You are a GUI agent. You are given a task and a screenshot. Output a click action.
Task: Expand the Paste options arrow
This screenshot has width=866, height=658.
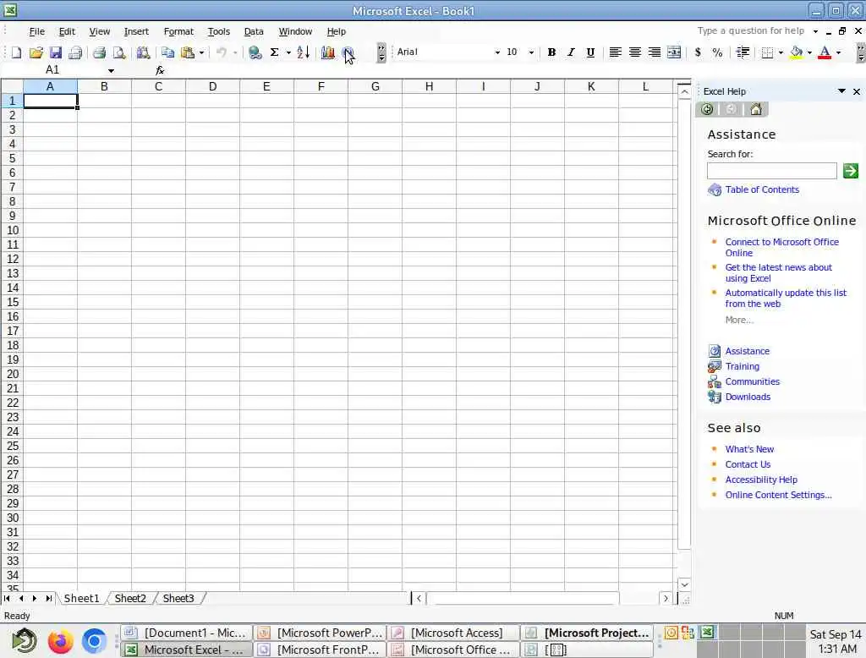201,52
